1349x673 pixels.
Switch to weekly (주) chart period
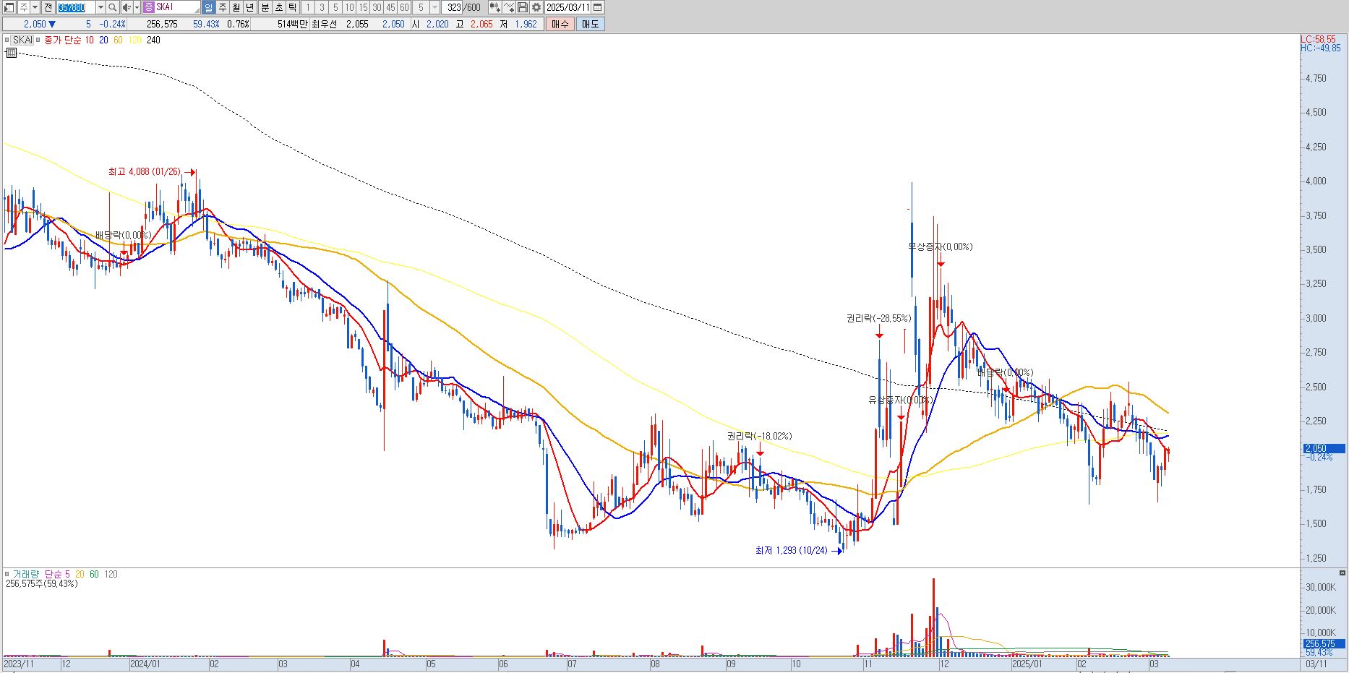[222, 7]
